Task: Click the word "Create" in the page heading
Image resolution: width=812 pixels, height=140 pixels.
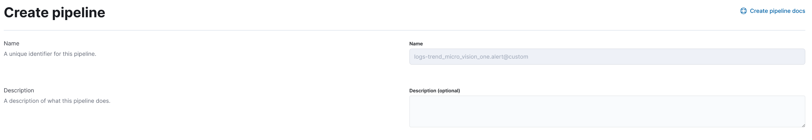Action: (26, 13)
